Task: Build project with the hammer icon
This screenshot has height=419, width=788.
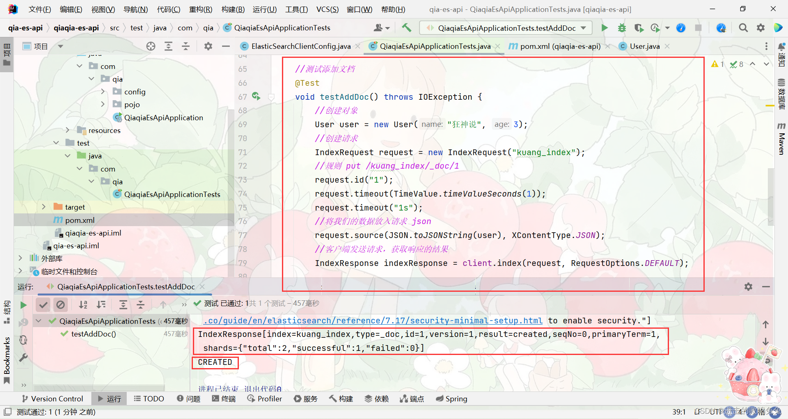Action: pyautogui.click(x=406, y=28)
